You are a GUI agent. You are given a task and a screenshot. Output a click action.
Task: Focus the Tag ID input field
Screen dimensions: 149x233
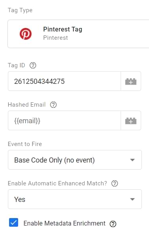click(x=64, y=81)
